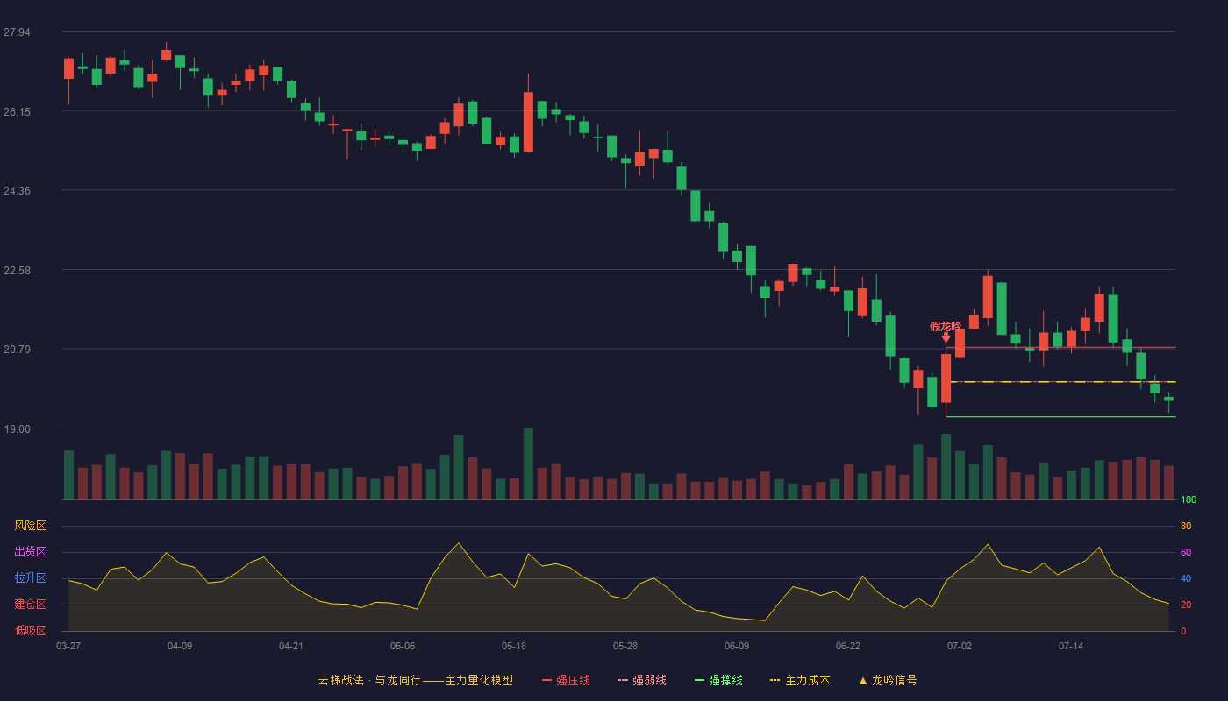The width and height of the screenshot is (1228, 701).
Task: Click the 04-21 date label
Action: click(291, 646)
